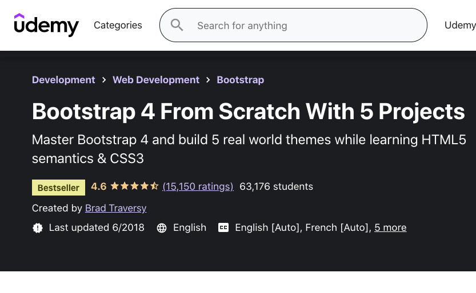This screenshot has width=476, height=293.
Task: Click the chevron after Development breadcrumb
Action: point(104,80)
